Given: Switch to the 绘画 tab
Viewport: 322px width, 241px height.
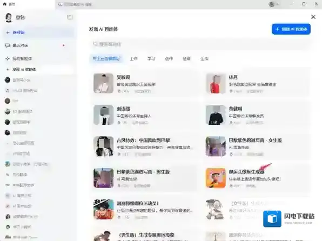Looking at the screenshot, I should tap(186, 58).
